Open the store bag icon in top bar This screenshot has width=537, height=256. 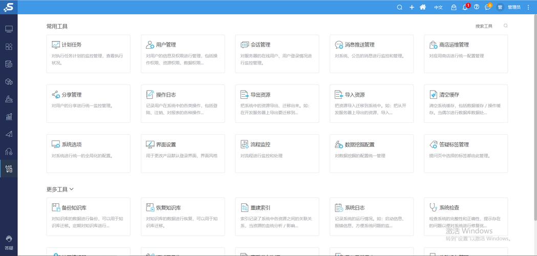454,7
